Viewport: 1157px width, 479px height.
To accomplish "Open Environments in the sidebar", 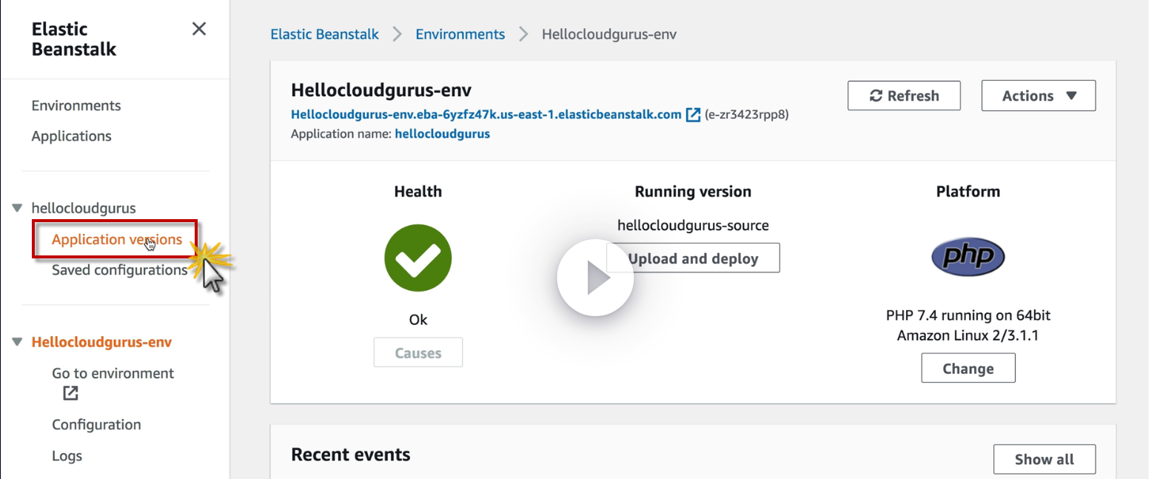I will coord(76,105).
